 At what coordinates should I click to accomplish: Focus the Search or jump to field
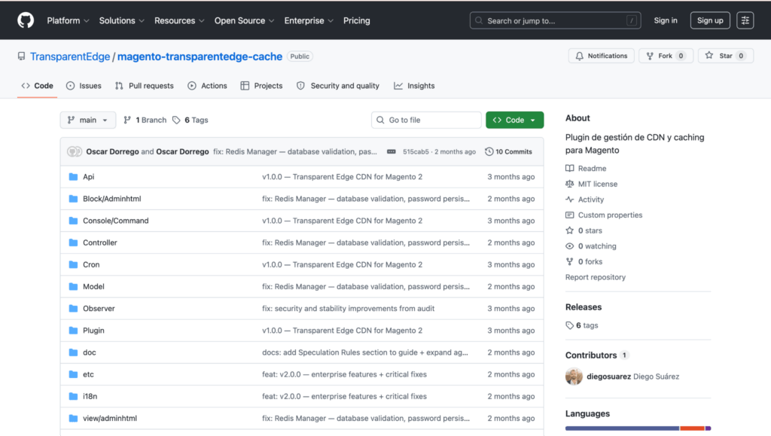[555, 20]
